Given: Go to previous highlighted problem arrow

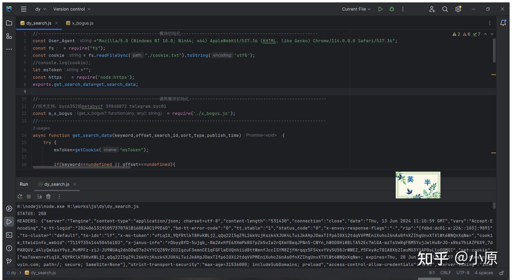Looking at the screenshot, I should point(485,34).
